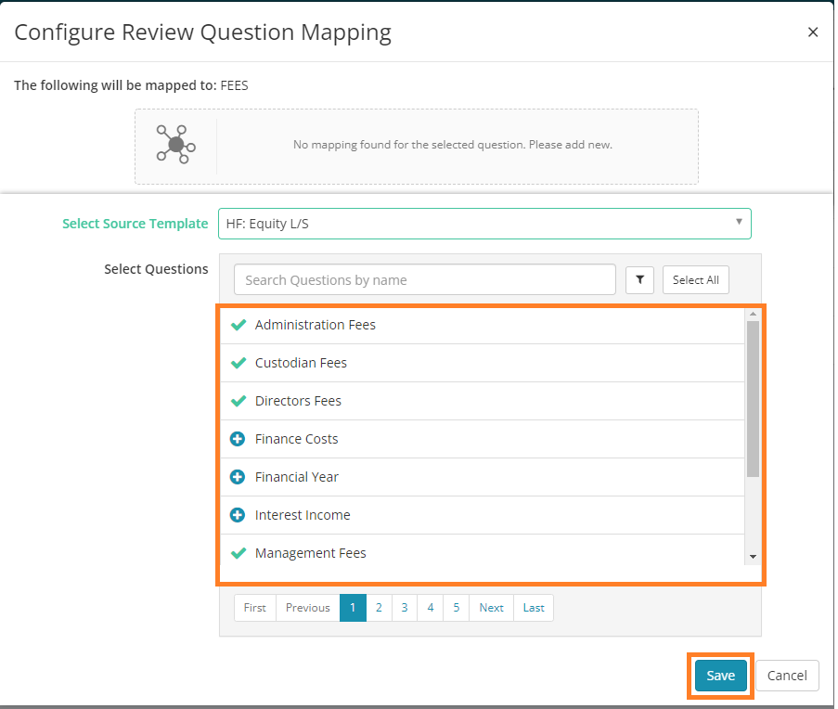The width and height of the screenshot is (838, 709).
Task: Cancel the mapping configuration
Action: [x=787, y=676]
